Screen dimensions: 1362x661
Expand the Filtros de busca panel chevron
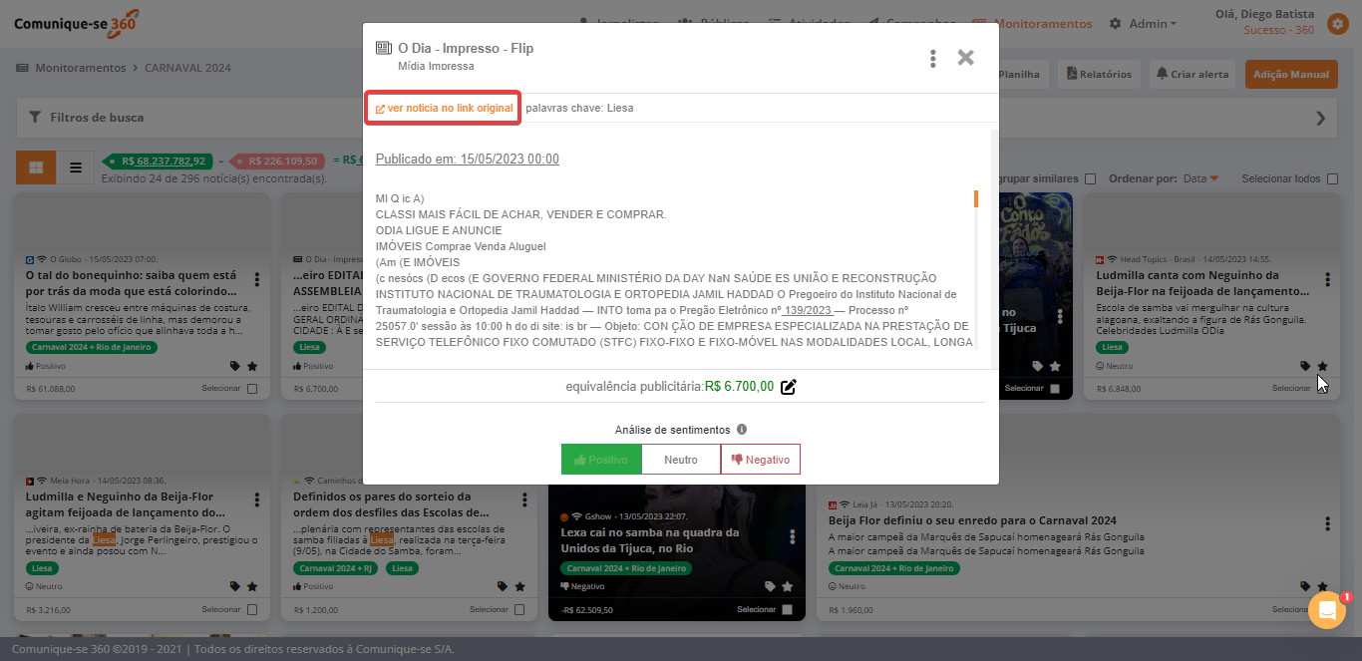click(1321, 118)
